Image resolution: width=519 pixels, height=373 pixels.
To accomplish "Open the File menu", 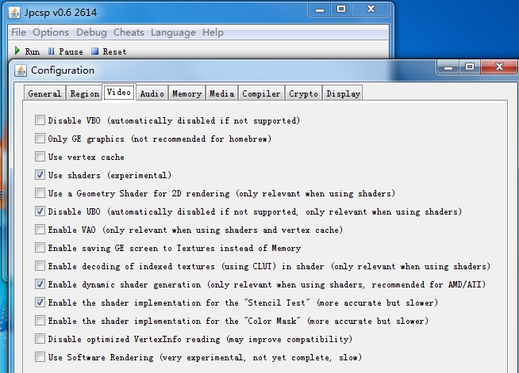I will (x=18, y=32).
